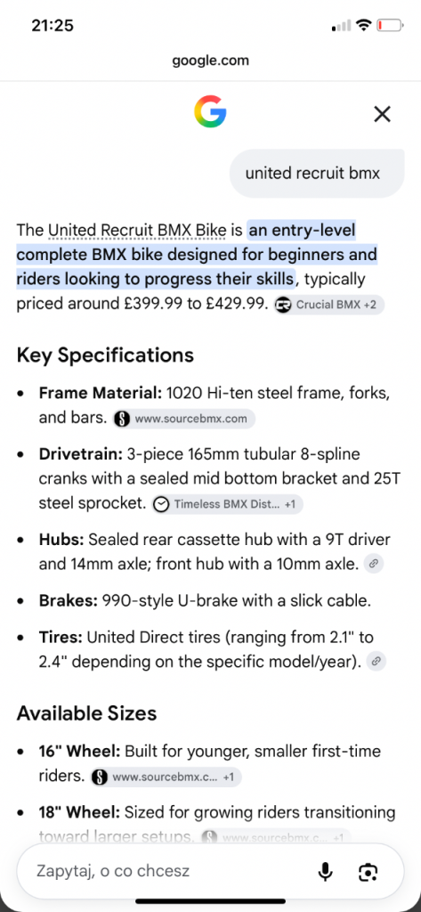Tap the United Recruit BMX Bike underlined link
The image size is (421, 912).
point(137,231)
